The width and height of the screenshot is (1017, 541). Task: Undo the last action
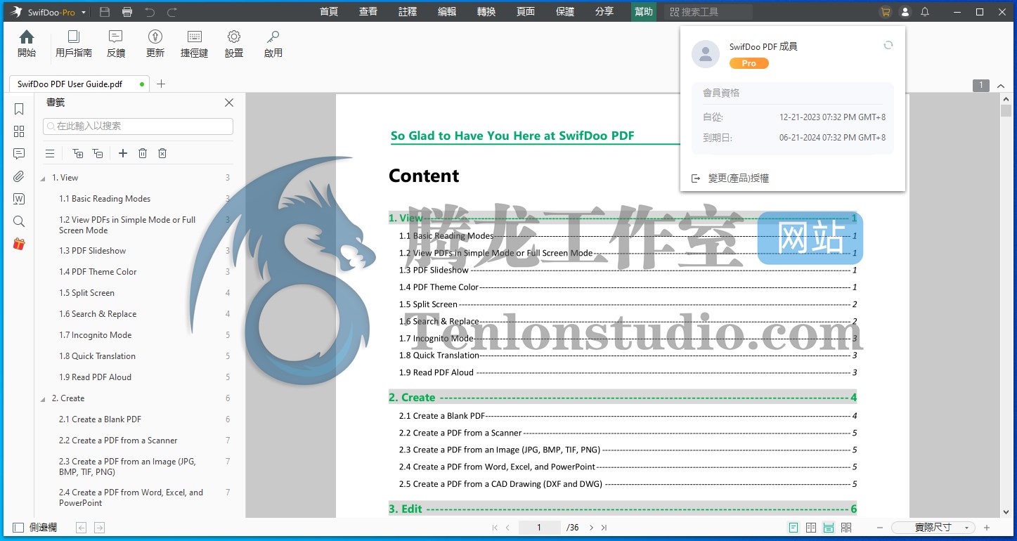click(x=149, y=12)
